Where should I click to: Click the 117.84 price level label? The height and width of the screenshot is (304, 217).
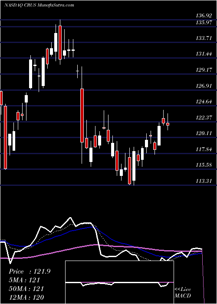pyautogui.click(x=204, y=149)
